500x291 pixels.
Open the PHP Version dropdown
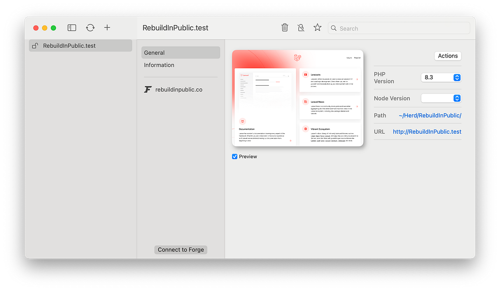(441, 77)
